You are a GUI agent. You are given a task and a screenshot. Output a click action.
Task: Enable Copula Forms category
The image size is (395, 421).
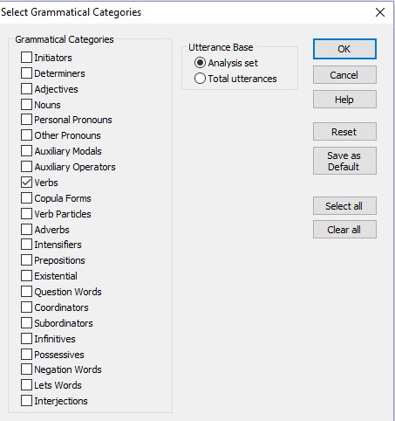(x=26, y=198)
